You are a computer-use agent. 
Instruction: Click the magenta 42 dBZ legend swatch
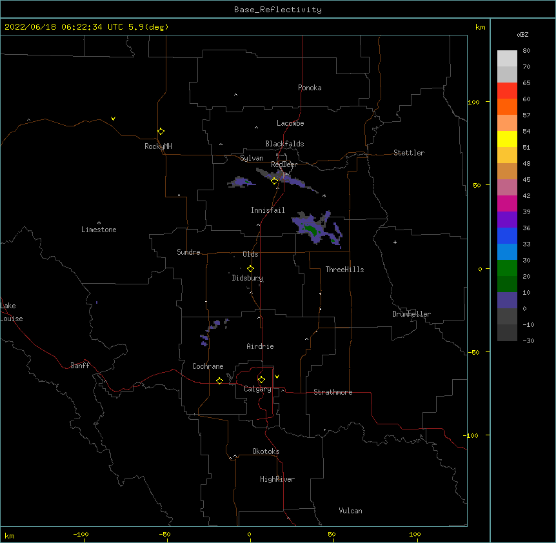507,203
